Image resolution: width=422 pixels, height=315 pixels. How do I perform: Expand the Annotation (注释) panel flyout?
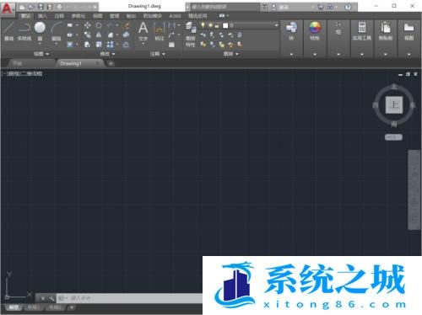click(x=158, y=54)
